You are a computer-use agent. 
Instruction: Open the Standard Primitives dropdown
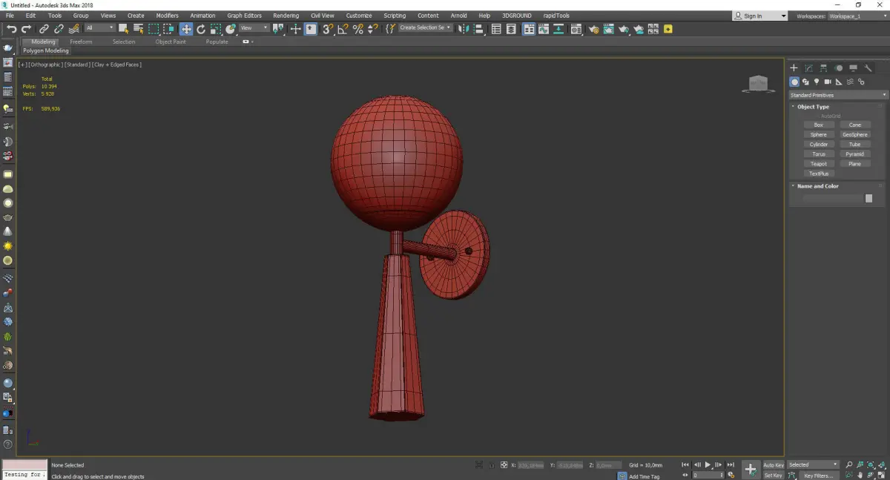[838, 95]
